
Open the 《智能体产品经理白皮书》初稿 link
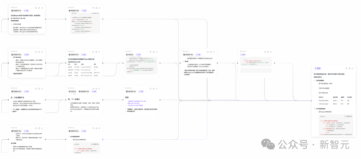click(137, 101)
